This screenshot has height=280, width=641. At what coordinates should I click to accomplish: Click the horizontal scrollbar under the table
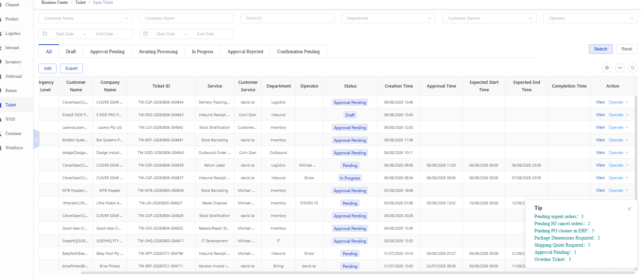click(357, 273)
